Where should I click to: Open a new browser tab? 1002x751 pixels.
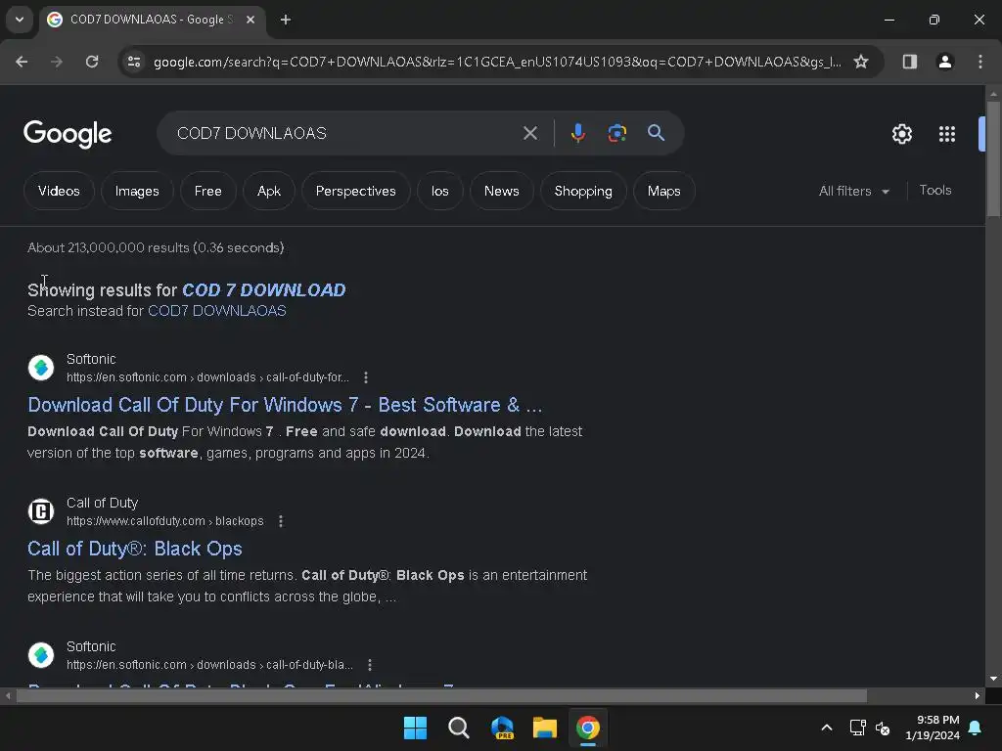click(286, 20)
